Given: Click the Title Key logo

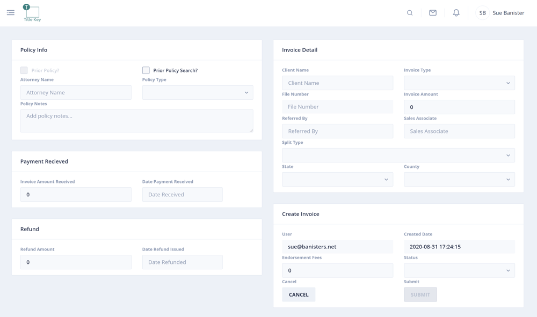Looking at the screenshot, I should tap(32, 13).
